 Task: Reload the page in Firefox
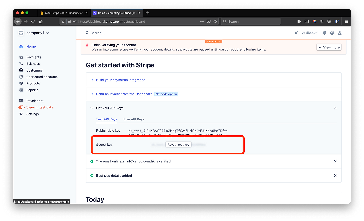point(33,21)
